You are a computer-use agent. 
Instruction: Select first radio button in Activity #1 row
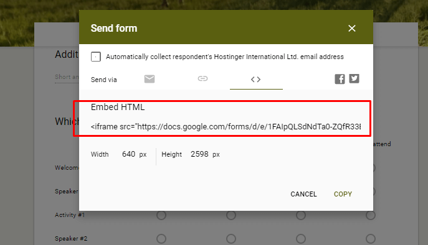point(161,215)
